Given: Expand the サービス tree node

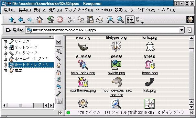Looking at the screenshot, I should click(x=5, y=42).
